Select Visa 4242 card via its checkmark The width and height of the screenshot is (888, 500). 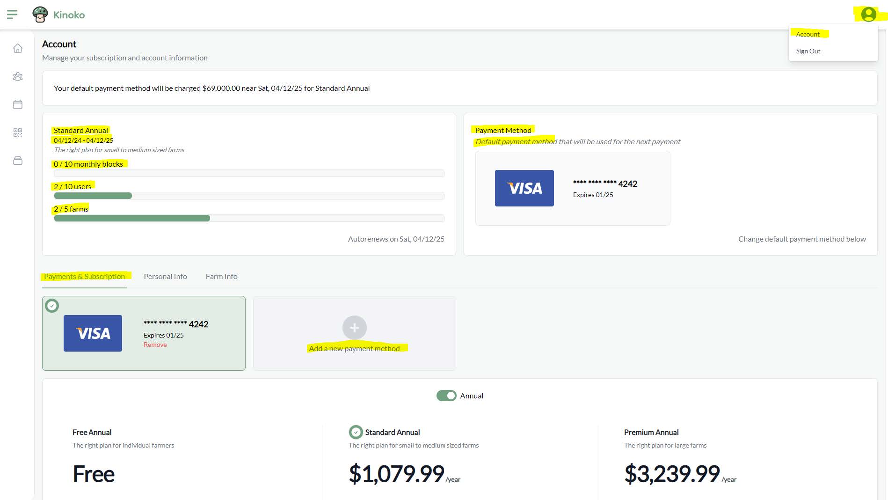[52, 305]
